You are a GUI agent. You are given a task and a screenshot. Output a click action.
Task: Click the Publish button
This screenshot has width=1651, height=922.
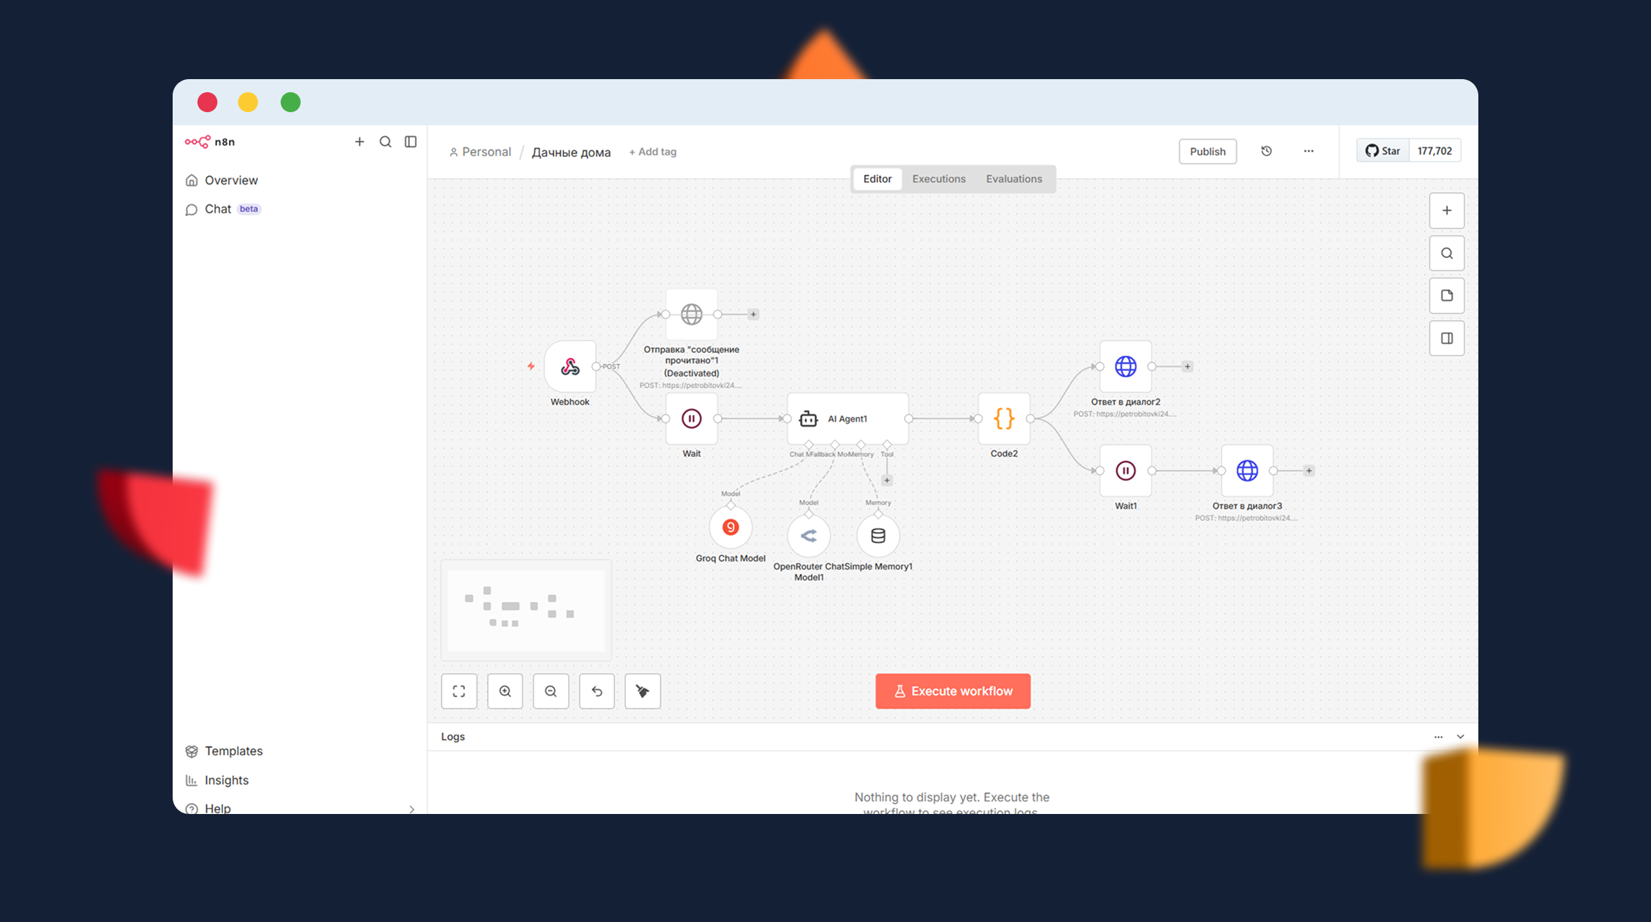[1207, 151]
